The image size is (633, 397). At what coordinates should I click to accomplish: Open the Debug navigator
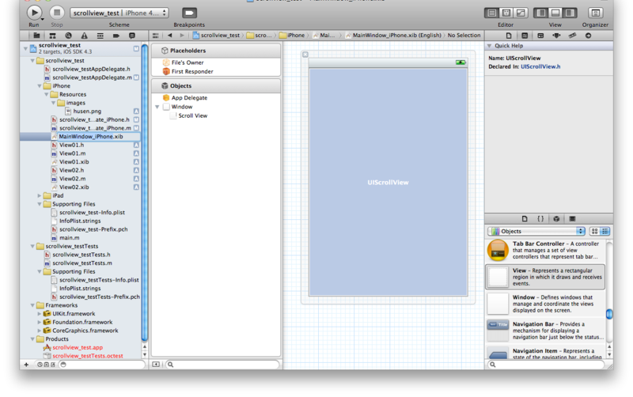coord(100,36)
